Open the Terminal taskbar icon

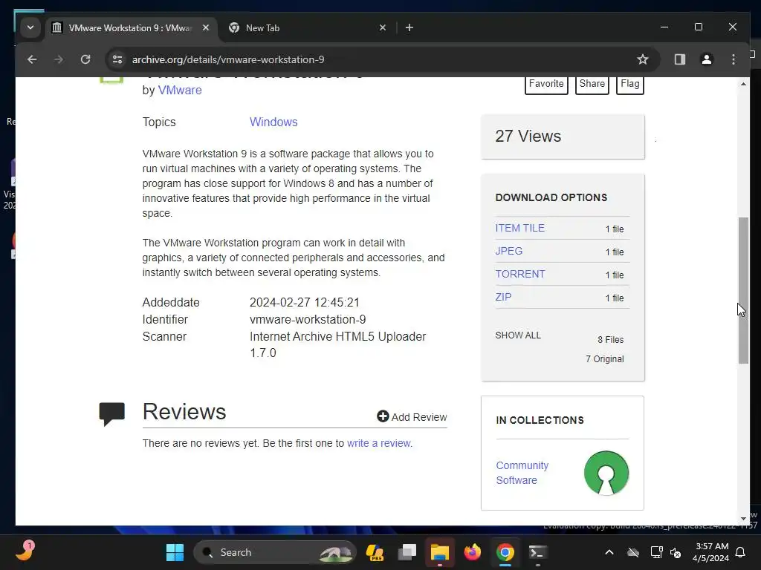tap(538, 552)
